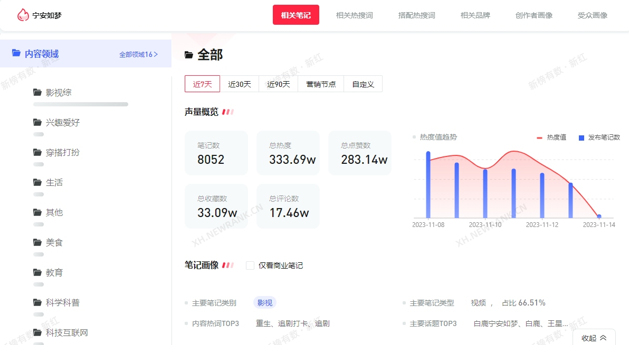Screen dimensions: 629x345
Task: Open the 美食 category folder icon
Action: (35, 242)
